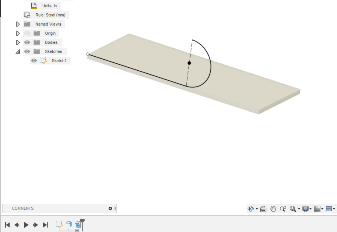Open the Display Settings dropdown arrow
Screen dimensions: 337x232
(311, 209)
